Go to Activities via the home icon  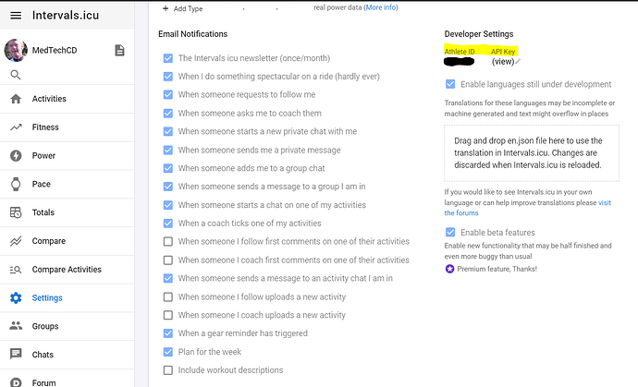[16, 99]
